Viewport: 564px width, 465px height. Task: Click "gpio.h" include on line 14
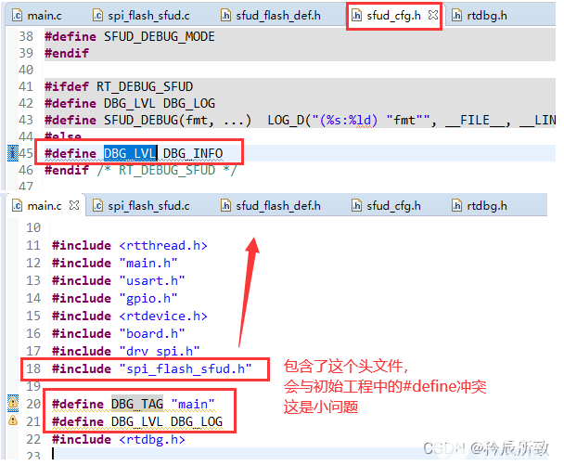point(148,298)
